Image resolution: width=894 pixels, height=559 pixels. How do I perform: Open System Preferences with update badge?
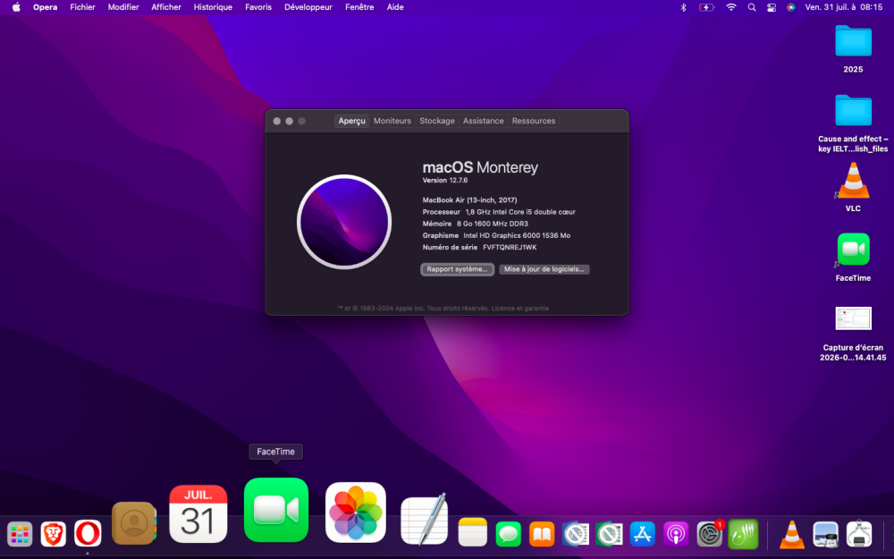(x=710, y=534)
